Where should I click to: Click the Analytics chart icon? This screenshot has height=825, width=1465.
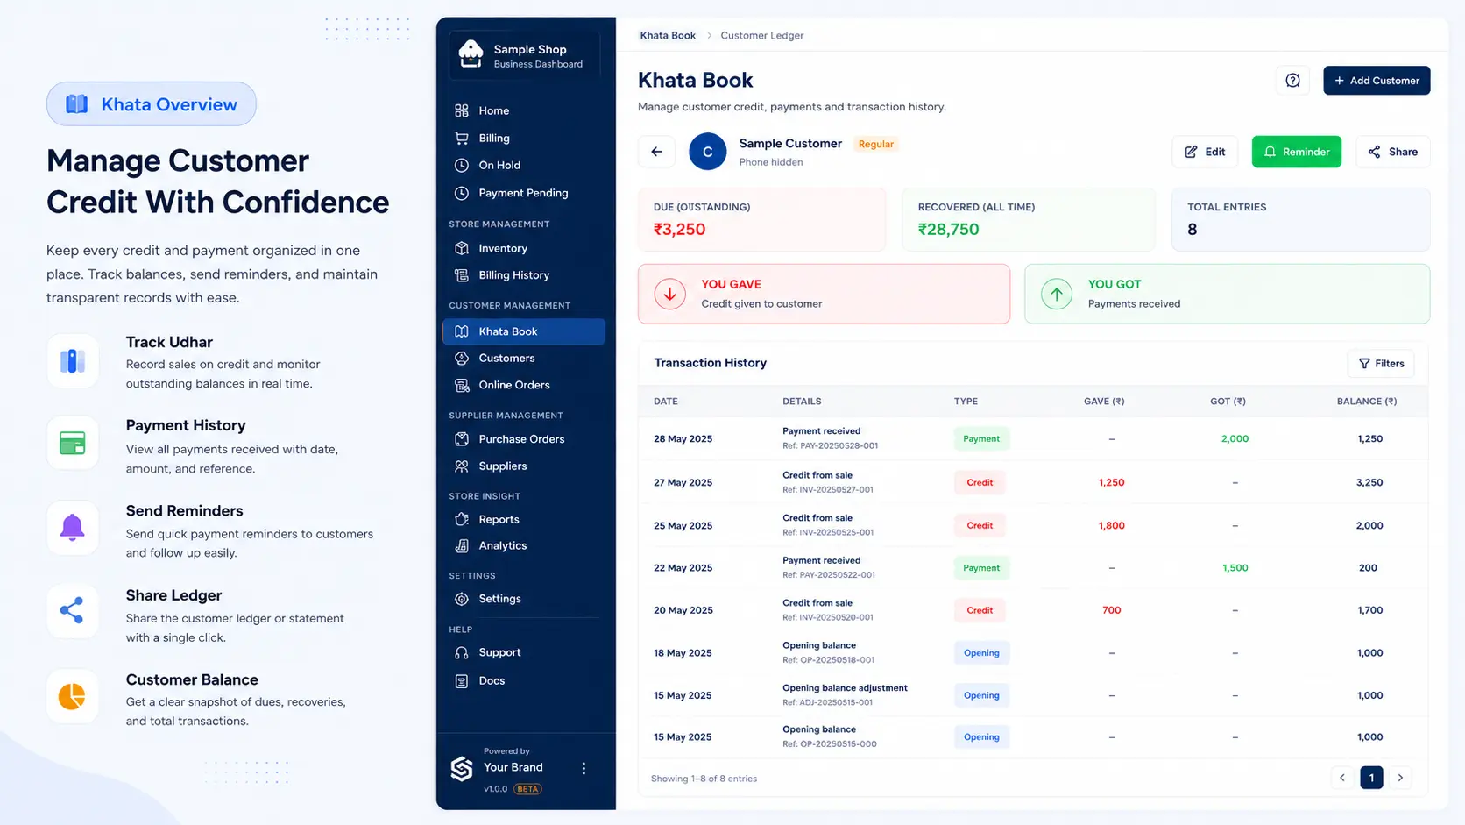[x=462, y=545]
